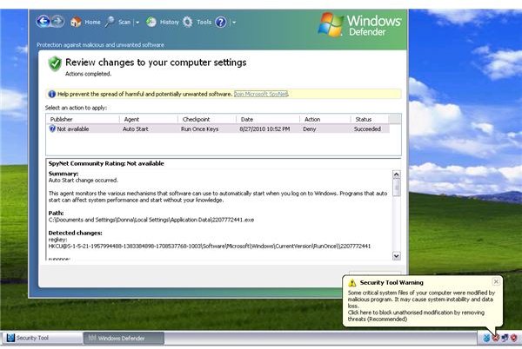522x349 pixels.
Task: Open History via the clock icon
Action: click(x=151, y=23)
